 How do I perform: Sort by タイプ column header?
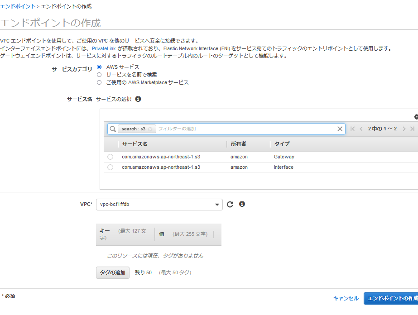[x=282, y=144]
